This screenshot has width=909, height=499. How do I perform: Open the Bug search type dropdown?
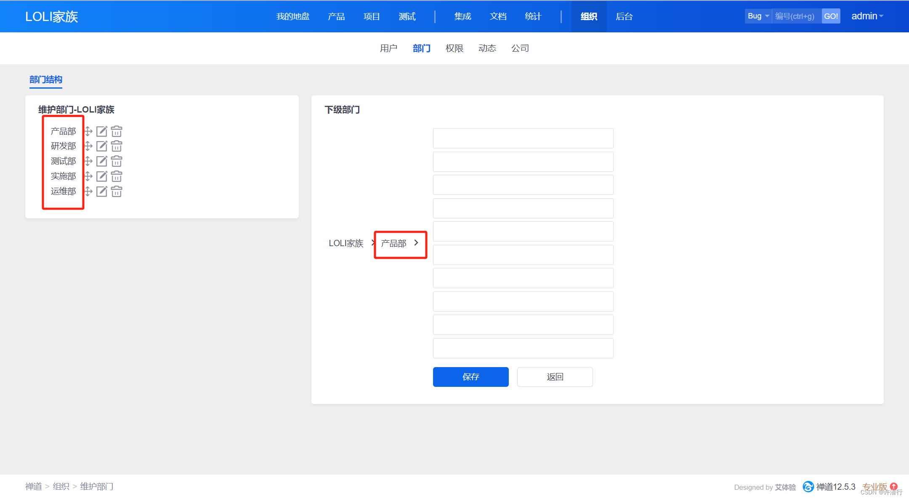(758, 16)
